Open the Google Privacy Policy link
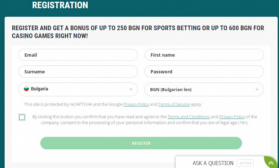279x168 pixels. (136, 104)
